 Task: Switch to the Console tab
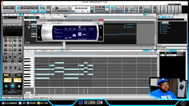tap(27, 98)
